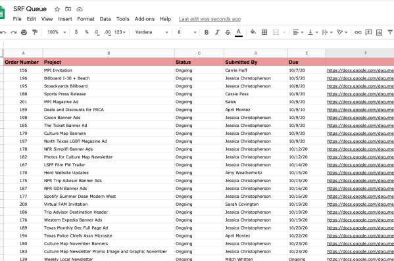Click the insert link icon
This screenshot has width=394, height=261.
pyautogui.click(x=358, y=32)
